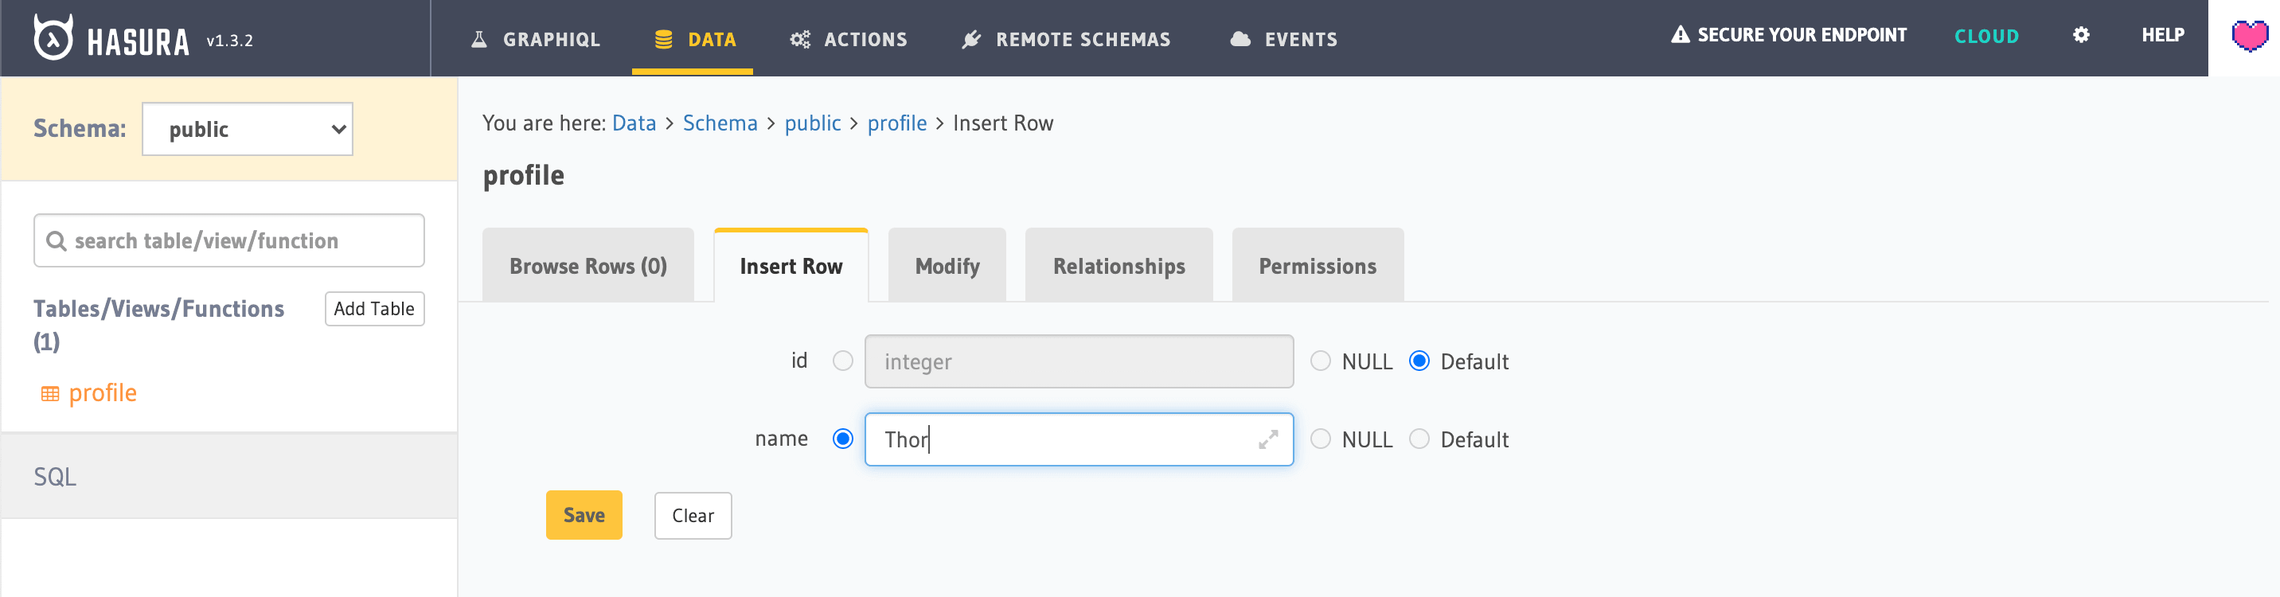Switch to the Modify tab
This screenshot has height=597, width=2280.
[947, 266]
